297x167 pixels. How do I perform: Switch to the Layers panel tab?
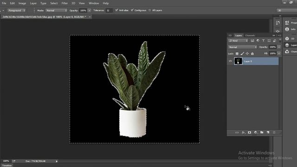coord(239,35)
